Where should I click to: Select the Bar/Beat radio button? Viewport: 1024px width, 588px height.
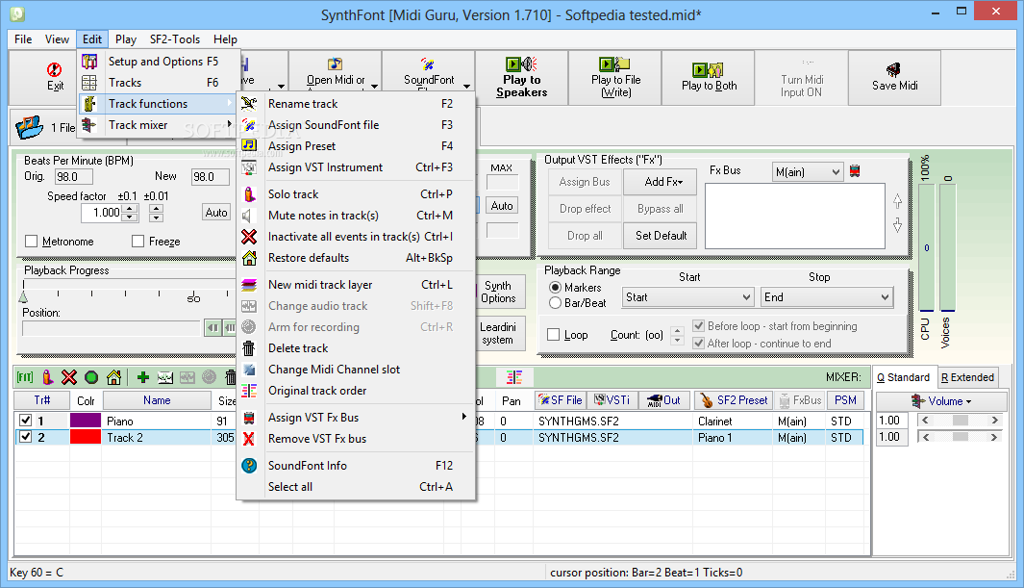coord(555,302)
